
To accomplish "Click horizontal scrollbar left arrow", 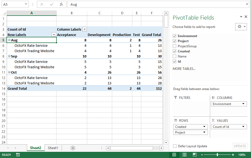I will click(x=108, y=148).
